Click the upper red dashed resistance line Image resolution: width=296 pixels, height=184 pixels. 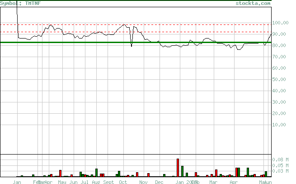point(136,24)
